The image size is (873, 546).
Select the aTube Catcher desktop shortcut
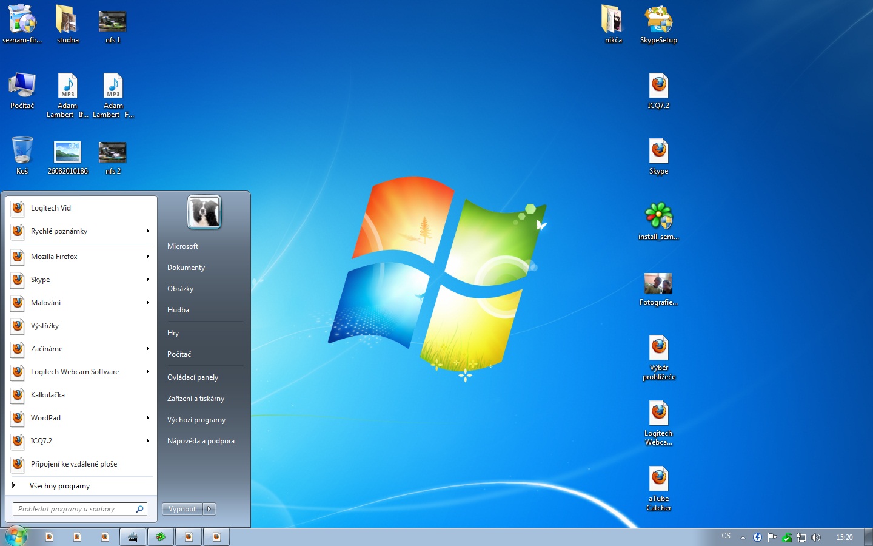coord(658,489)
